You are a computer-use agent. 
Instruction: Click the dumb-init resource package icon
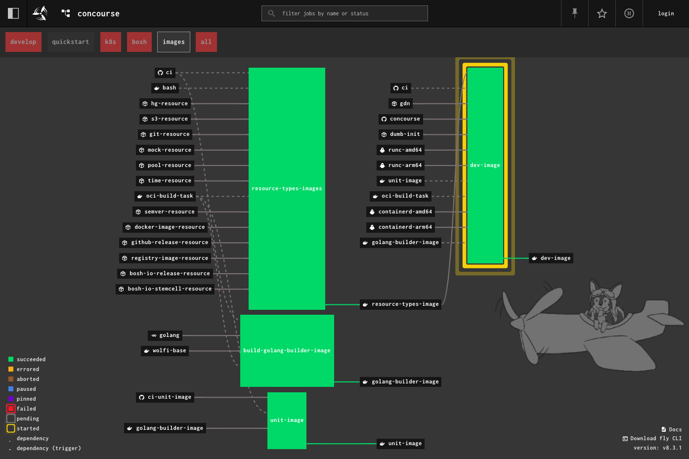[x=384, y=134]
